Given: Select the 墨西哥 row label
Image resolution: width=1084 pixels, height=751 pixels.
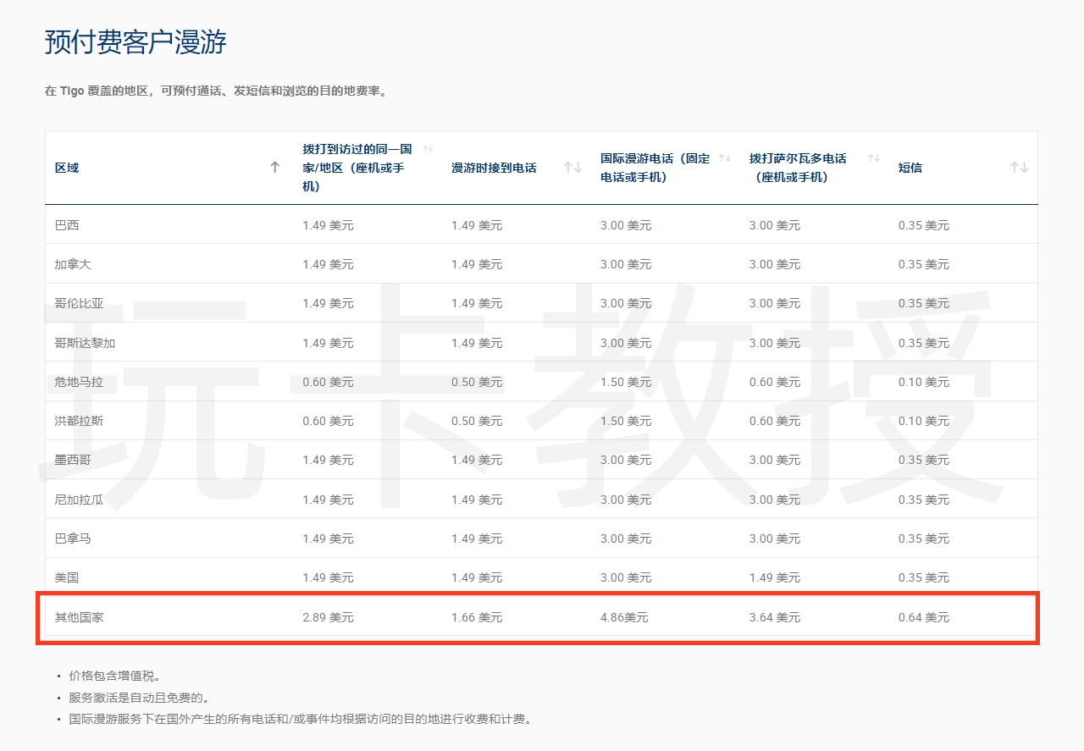Looking at the screenshot, I should coord(73,460).
